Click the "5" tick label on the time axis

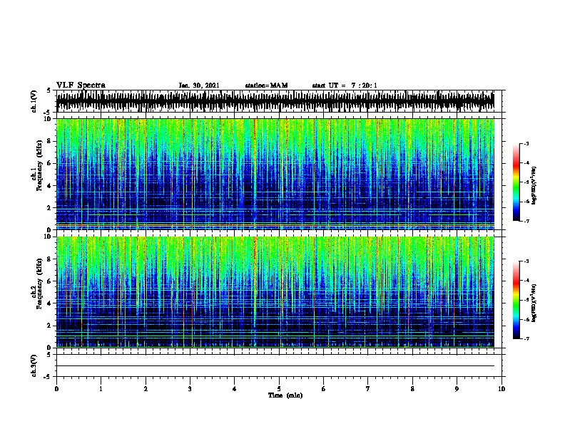tap(279, 389)
